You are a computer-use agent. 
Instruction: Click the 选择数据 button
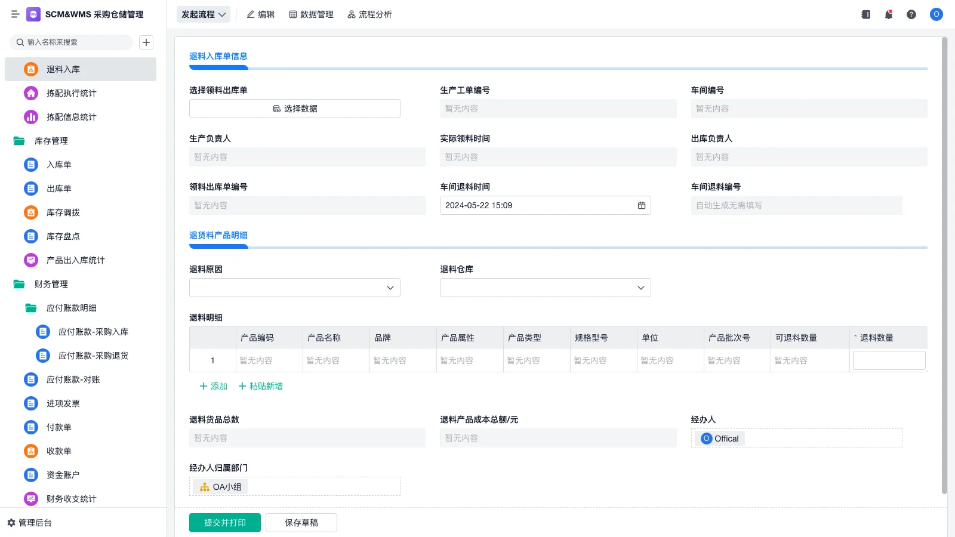pos(295,109)
